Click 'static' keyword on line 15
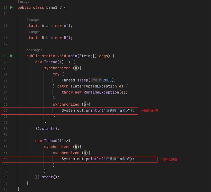Screen dimensions: 211x192 tap(33, 25)
